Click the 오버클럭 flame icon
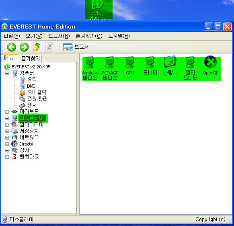This screenshot has height=226, width=234. (x=23, y=92)
